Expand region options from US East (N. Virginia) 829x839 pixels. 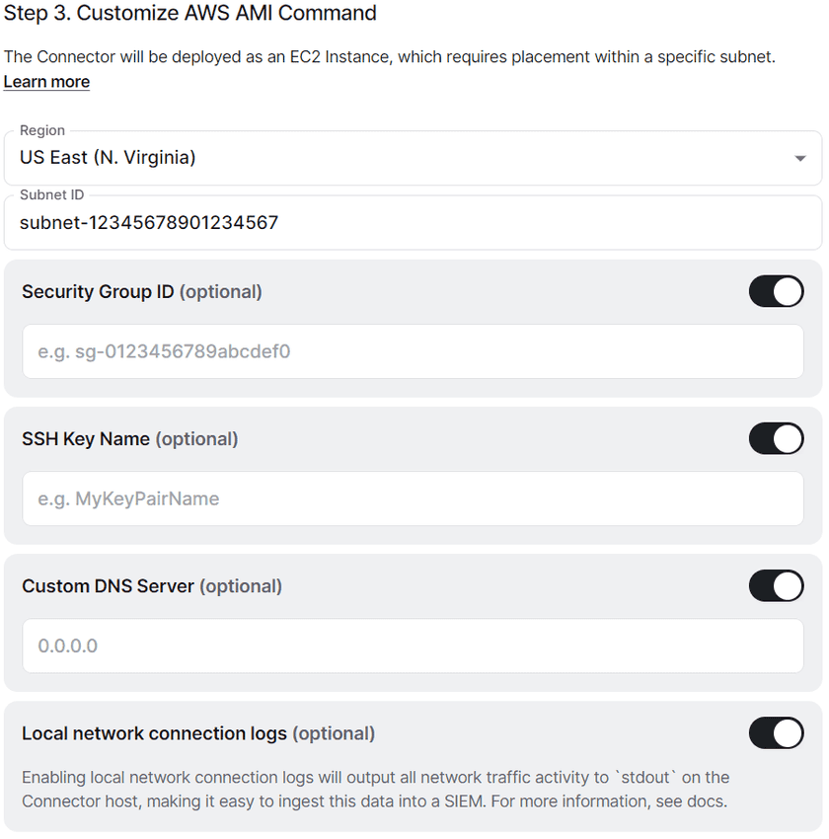click(414, 157)
